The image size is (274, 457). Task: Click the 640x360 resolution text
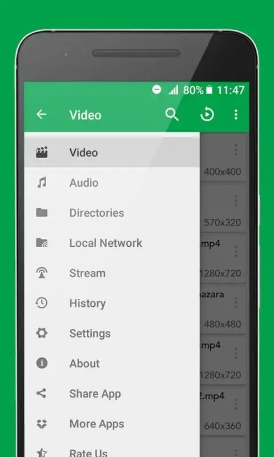pos(223,426)
